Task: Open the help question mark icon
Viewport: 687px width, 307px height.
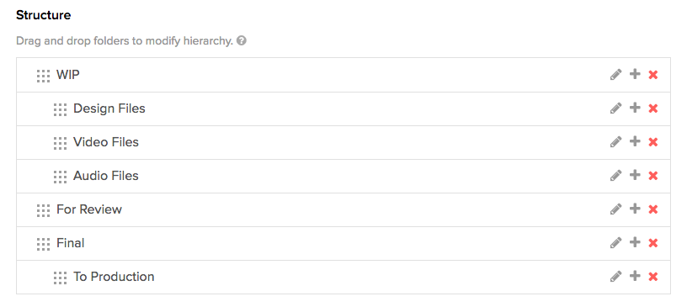Action: click(x=241, y=40)
